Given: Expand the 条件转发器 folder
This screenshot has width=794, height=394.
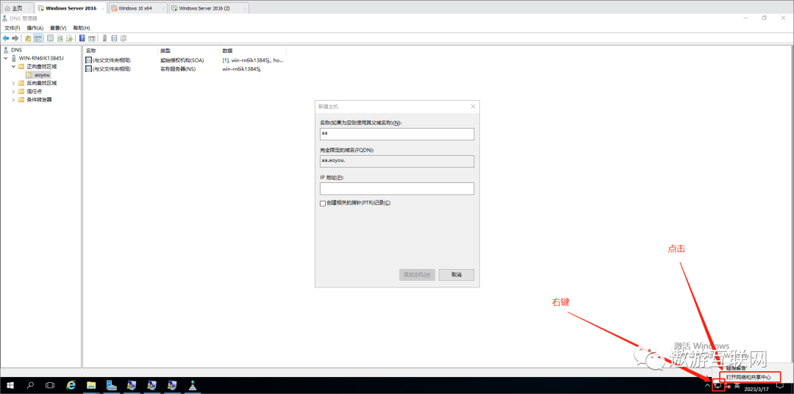Looking at the screenshot, I should tap(13, 99).
